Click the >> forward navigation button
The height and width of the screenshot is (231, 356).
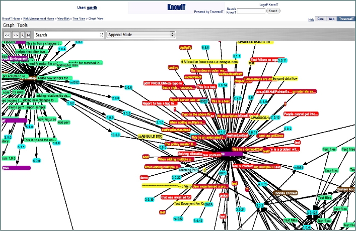coord(15,35)
